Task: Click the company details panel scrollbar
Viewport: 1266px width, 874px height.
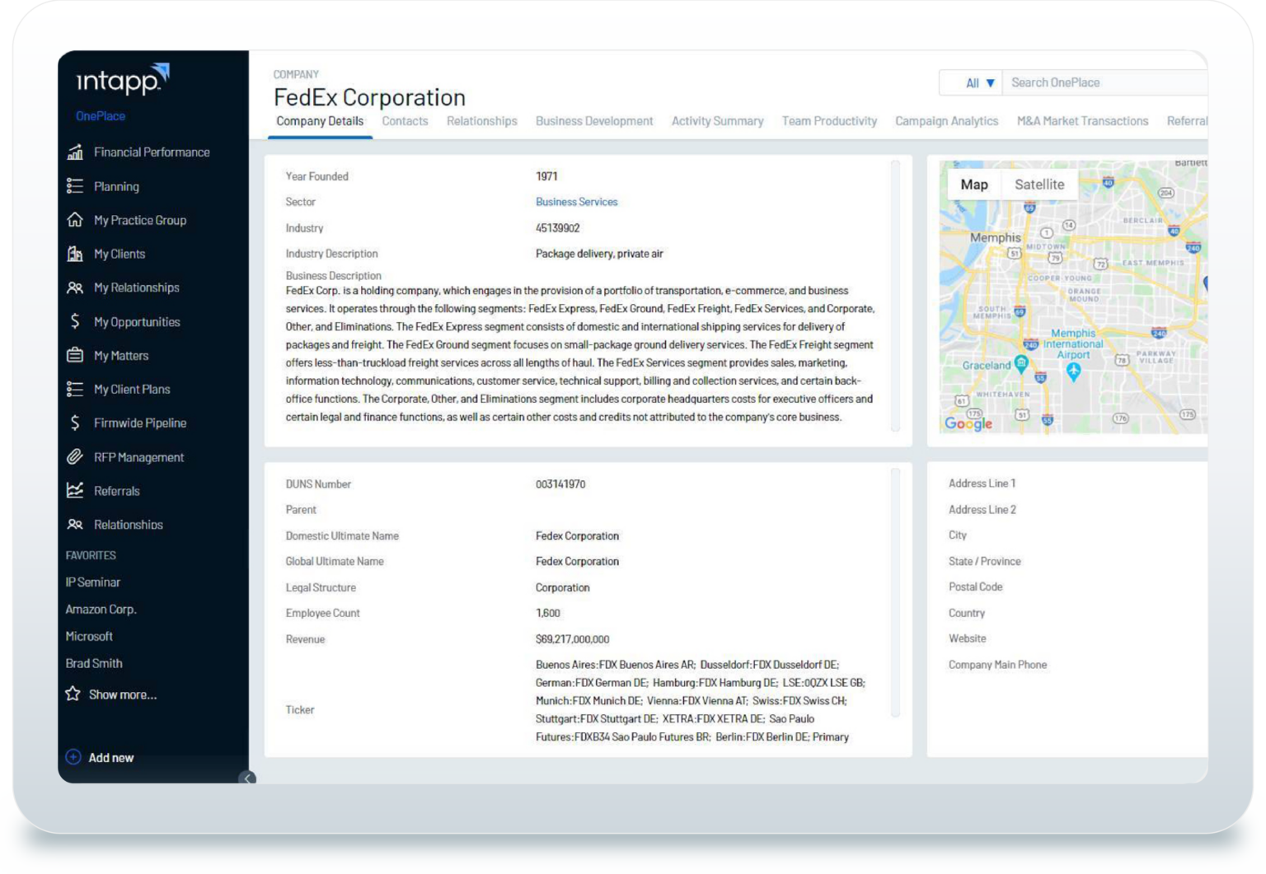Action: [x=895, y=295]
